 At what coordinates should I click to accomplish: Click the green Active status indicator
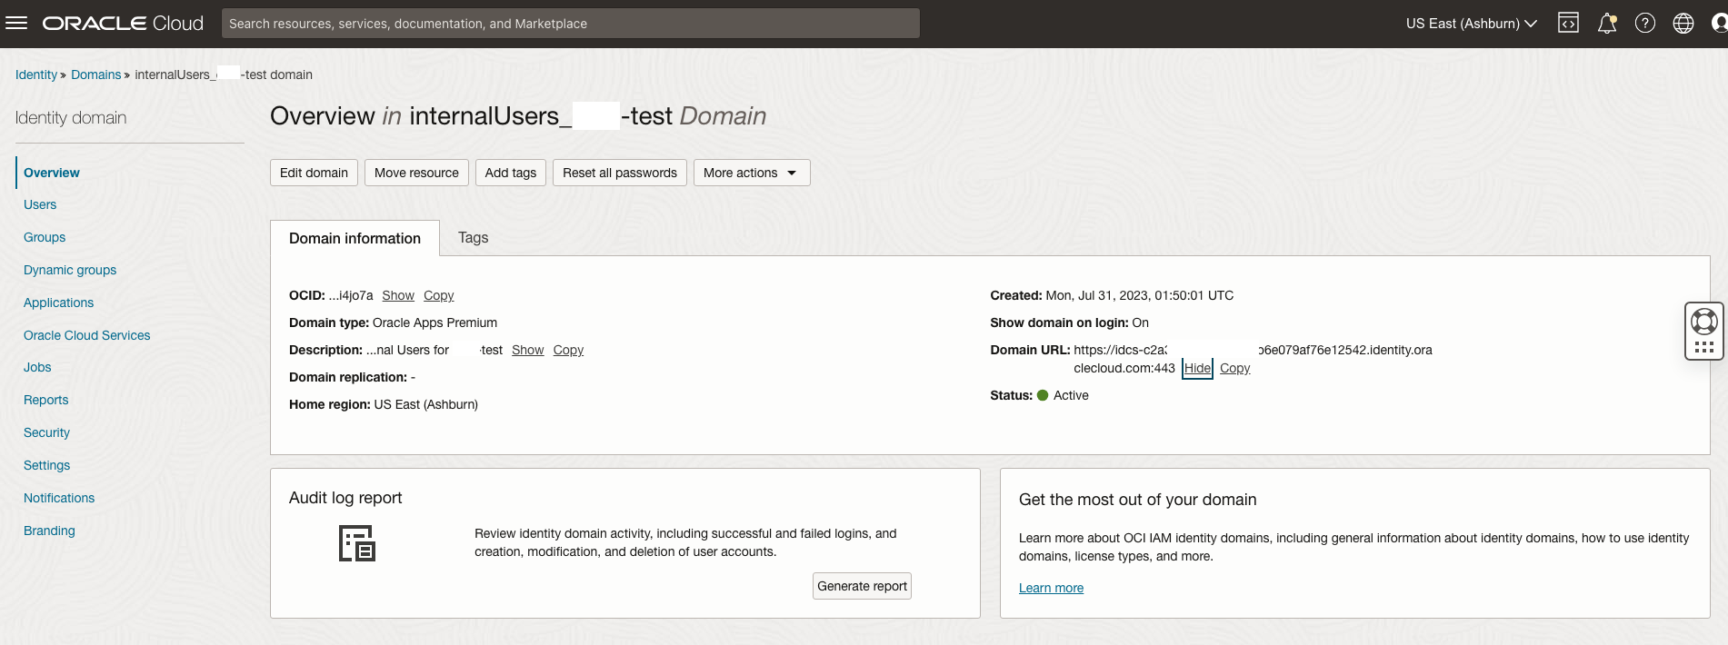pyautogui.click(x=1043, y=395)
